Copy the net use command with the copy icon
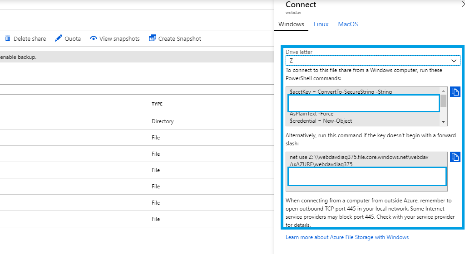This screenshot has width=465, height=254. [x=455, y=157]
